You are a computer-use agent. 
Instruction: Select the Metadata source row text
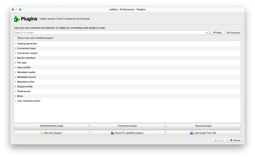pyautogui.click(x=26, y=77)
